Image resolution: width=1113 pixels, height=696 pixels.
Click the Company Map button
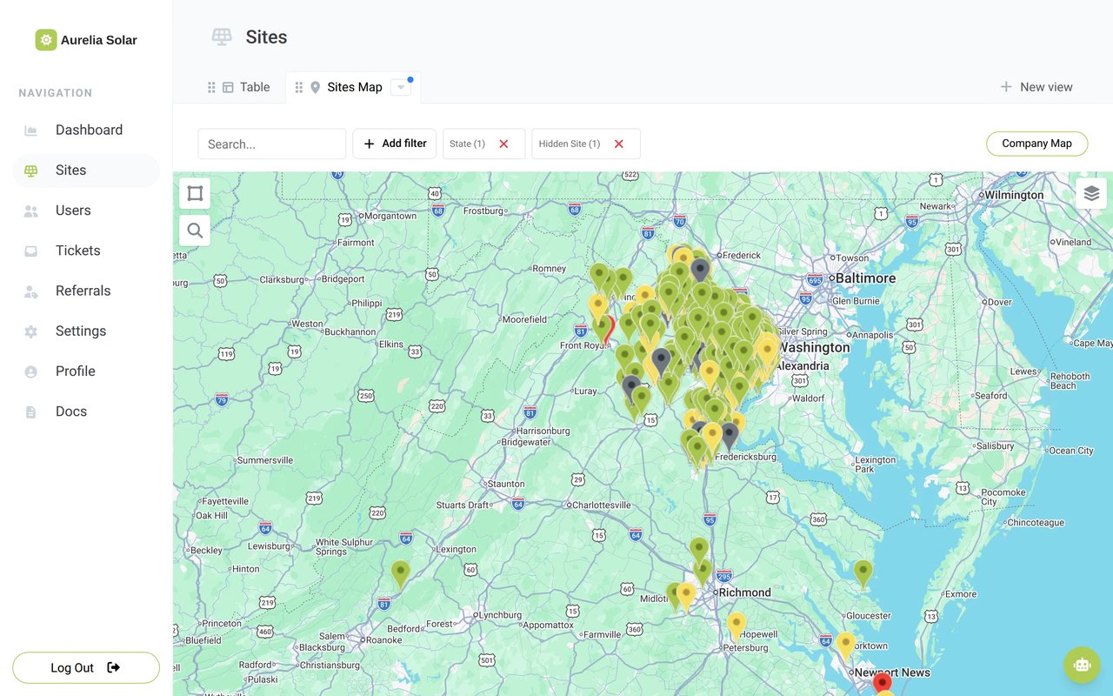click(x=1036, y=144)
